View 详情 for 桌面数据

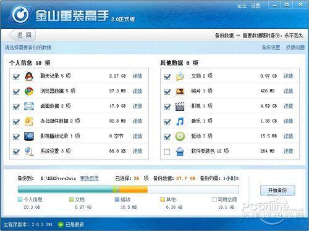pos(137,106)
